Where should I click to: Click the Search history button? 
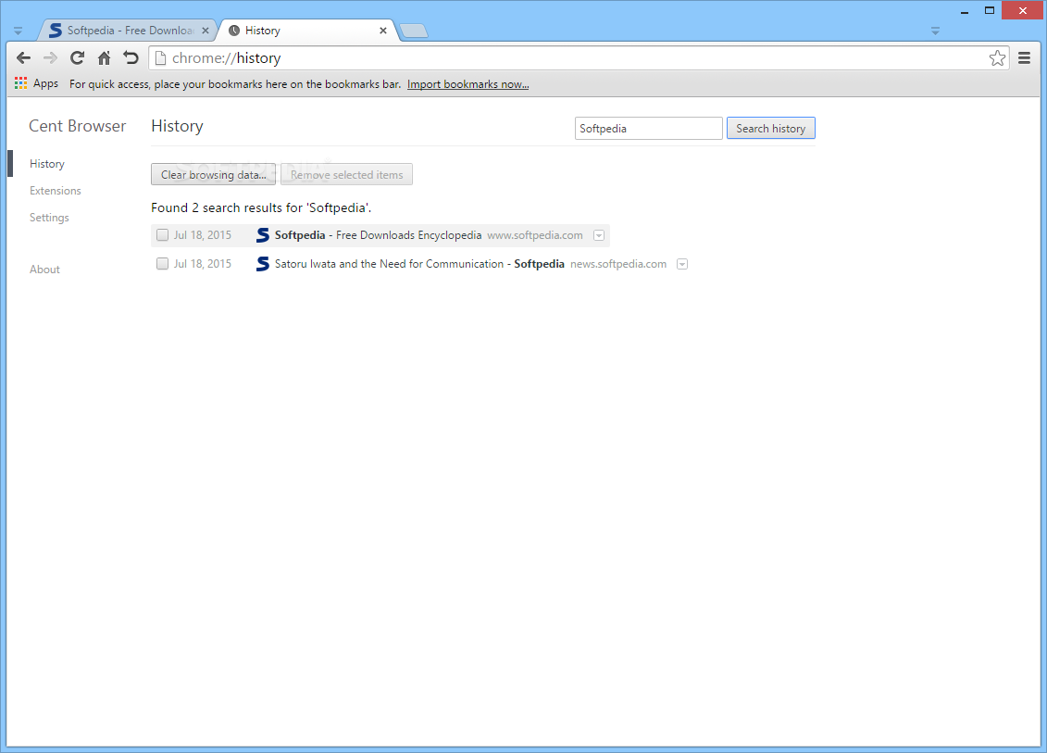[x=770, y=129]
